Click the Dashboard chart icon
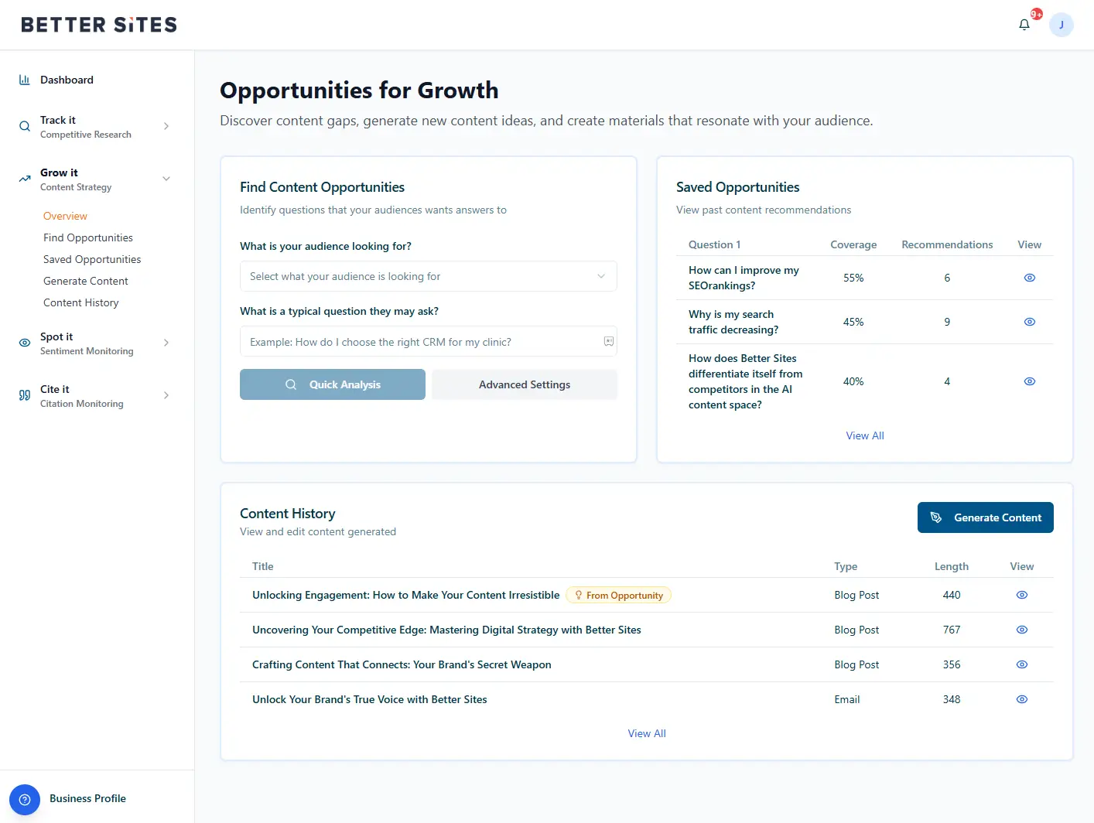 click(x=25, y=80)
